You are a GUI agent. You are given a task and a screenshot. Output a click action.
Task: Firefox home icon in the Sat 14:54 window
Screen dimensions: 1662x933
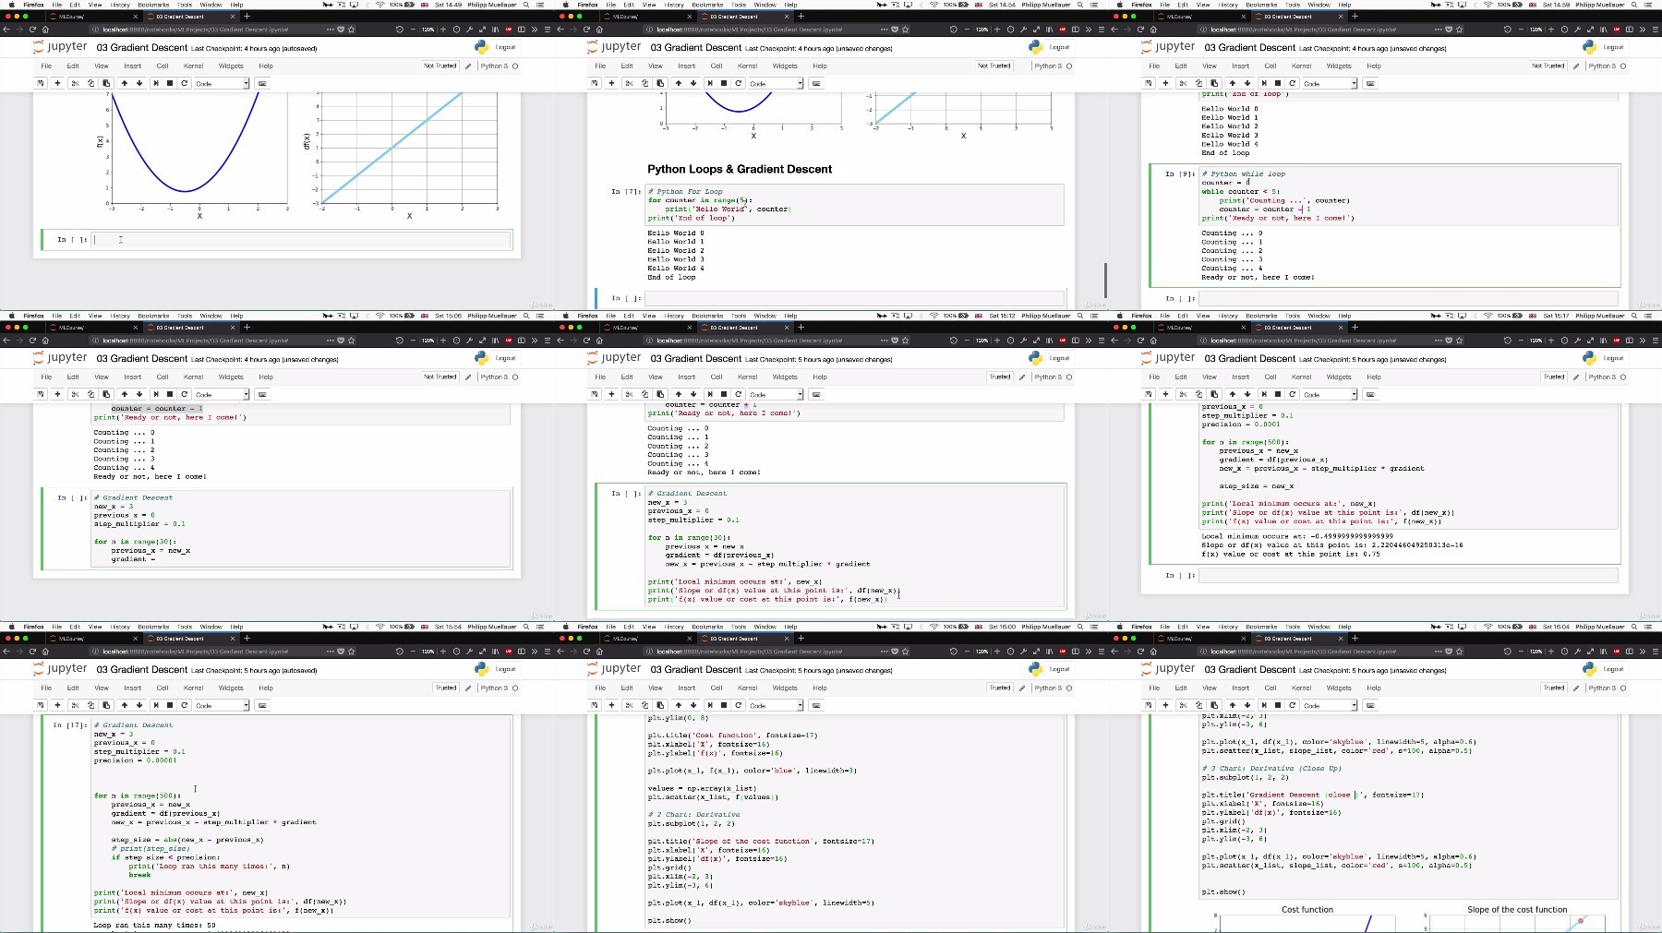coord(599,30)
